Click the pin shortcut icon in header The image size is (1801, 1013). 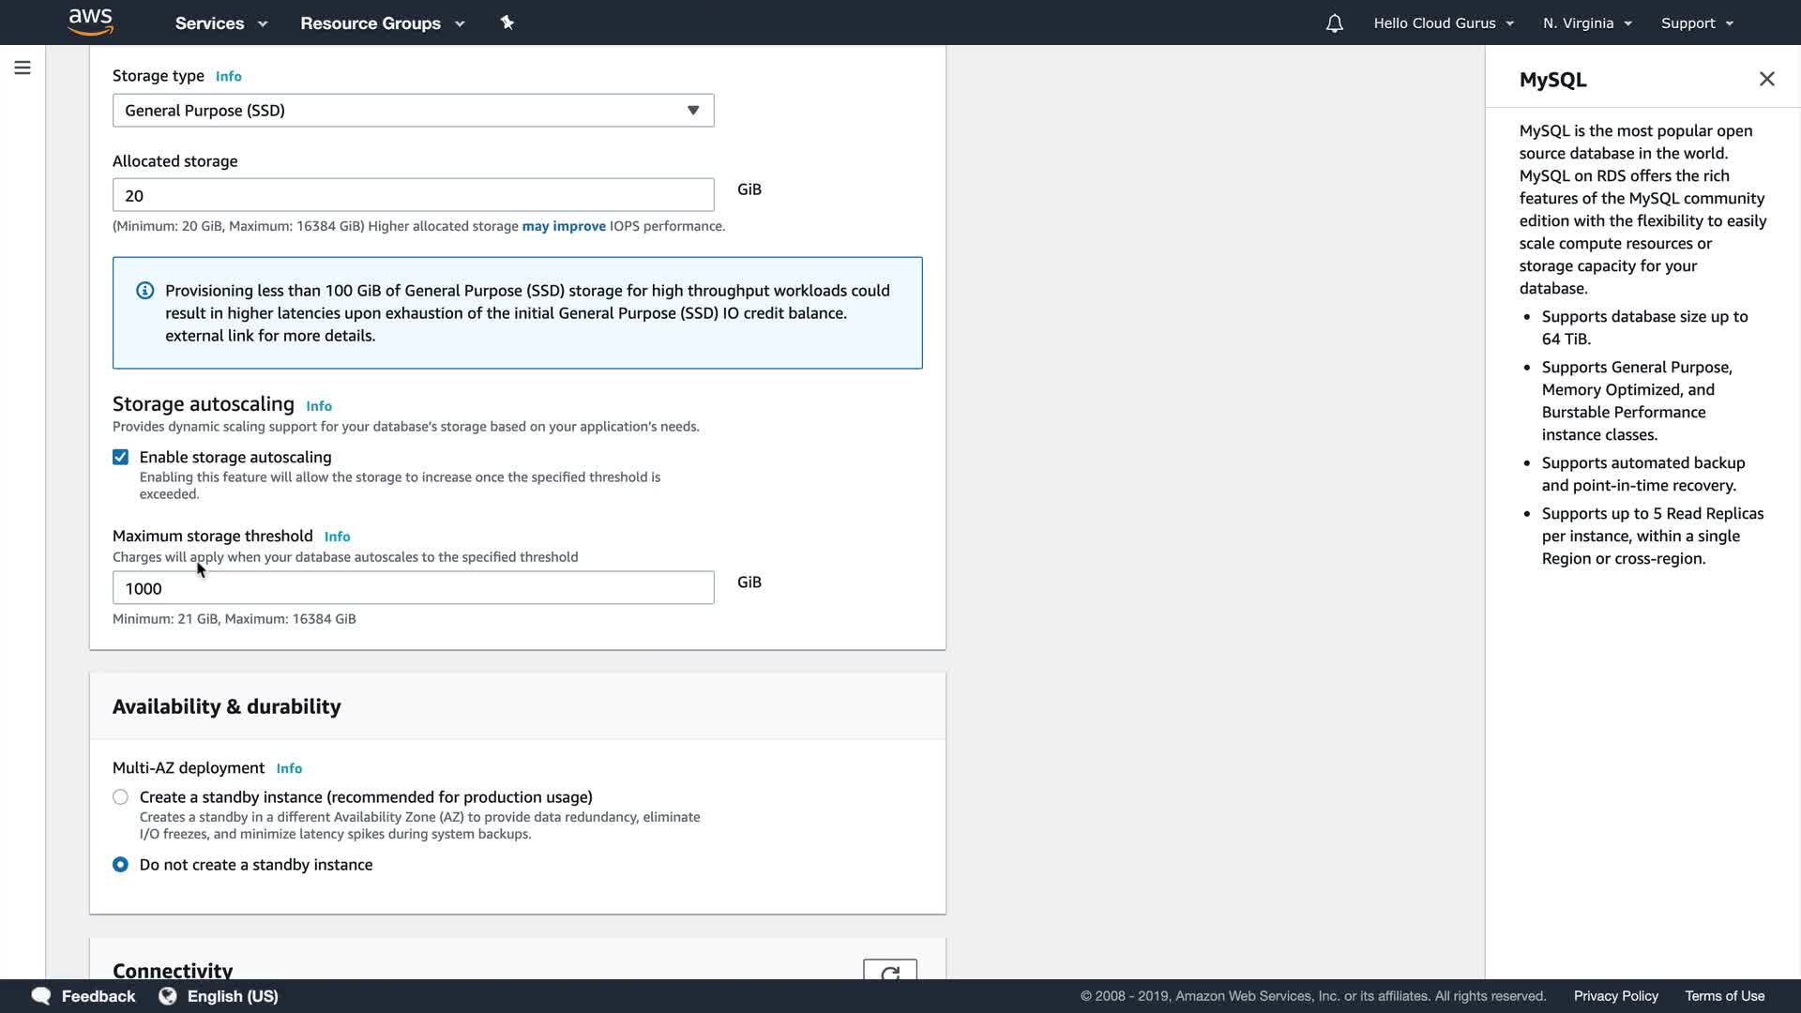tap(507, 23)
